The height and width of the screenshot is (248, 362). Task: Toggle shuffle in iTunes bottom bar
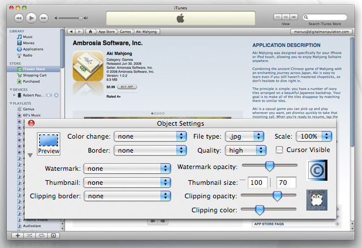click(29, 235)
